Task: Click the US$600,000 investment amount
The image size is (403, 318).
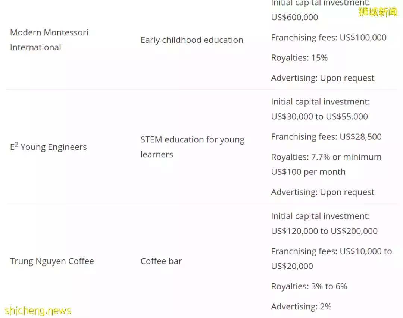Action: (x=294, y=17)
